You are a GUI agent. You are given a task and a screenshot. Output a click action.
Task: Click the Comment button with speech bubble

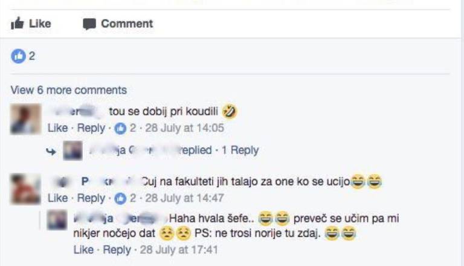pos(118,24)
